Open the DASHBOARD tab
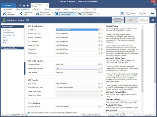157x117 pixels. [8, 9]
